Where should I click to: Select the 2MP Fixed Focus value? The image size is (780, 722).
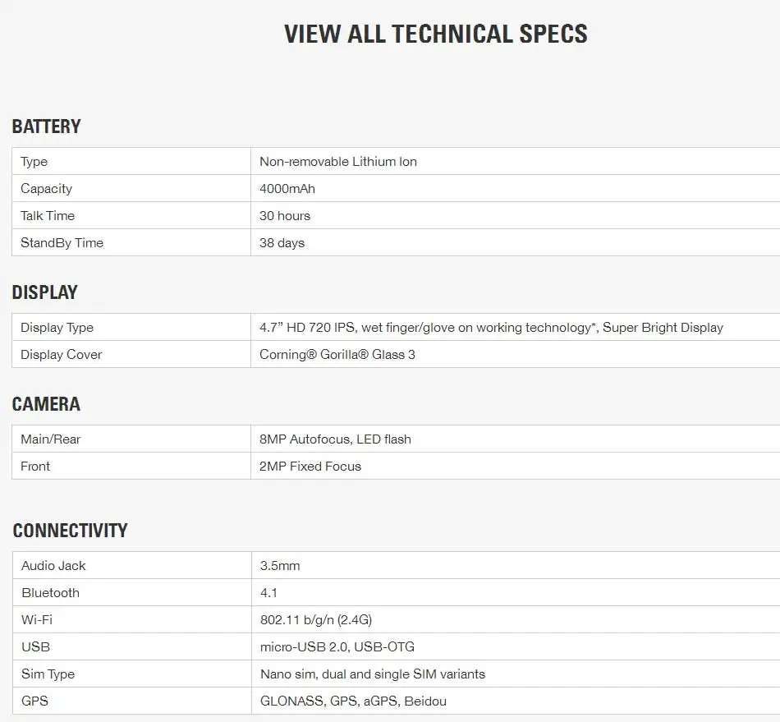[310, 467]
